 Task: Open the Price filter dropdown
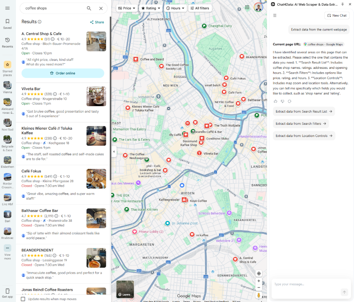coord(126,8)
